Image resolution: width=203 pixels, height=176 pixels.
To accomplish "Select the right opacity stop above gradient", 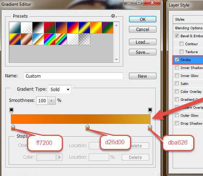I will pos(150,111).
